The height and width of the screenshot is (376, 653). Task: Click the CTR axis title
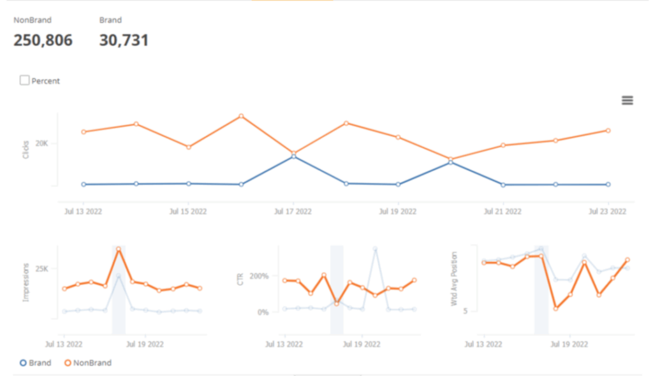tap(240, 279)
